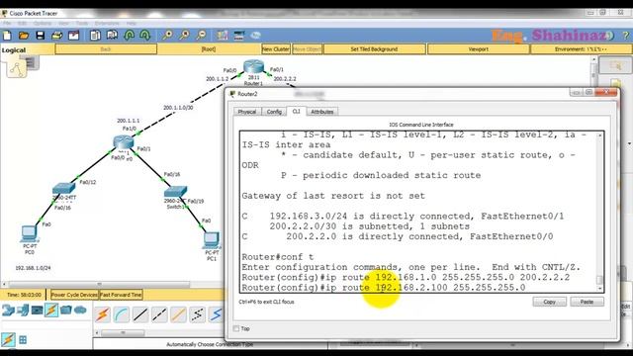
Task: Click the Paste icon in the toolbar
Action: coord(112,36)
